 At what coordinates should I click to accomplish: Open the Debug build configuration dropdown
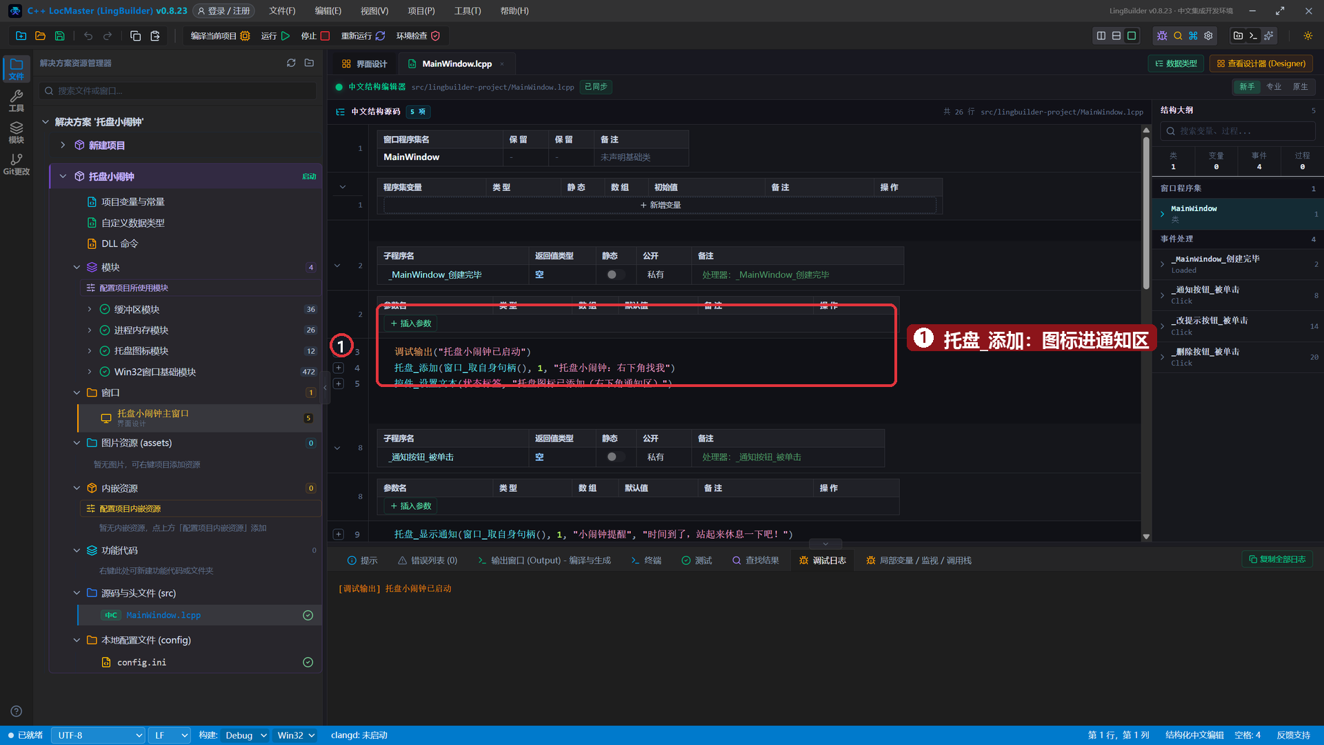(245, 735)
